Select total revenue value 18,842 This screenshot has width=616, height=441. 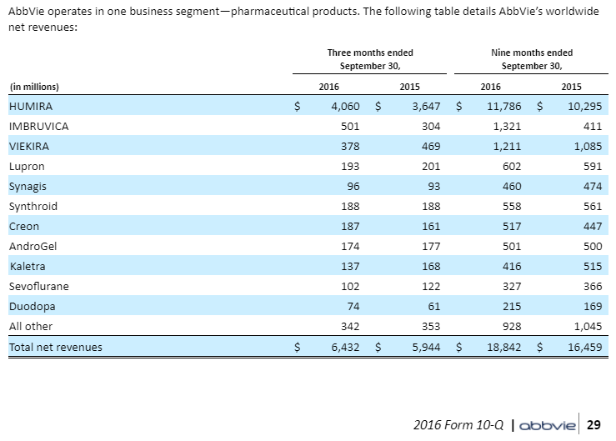504,348
